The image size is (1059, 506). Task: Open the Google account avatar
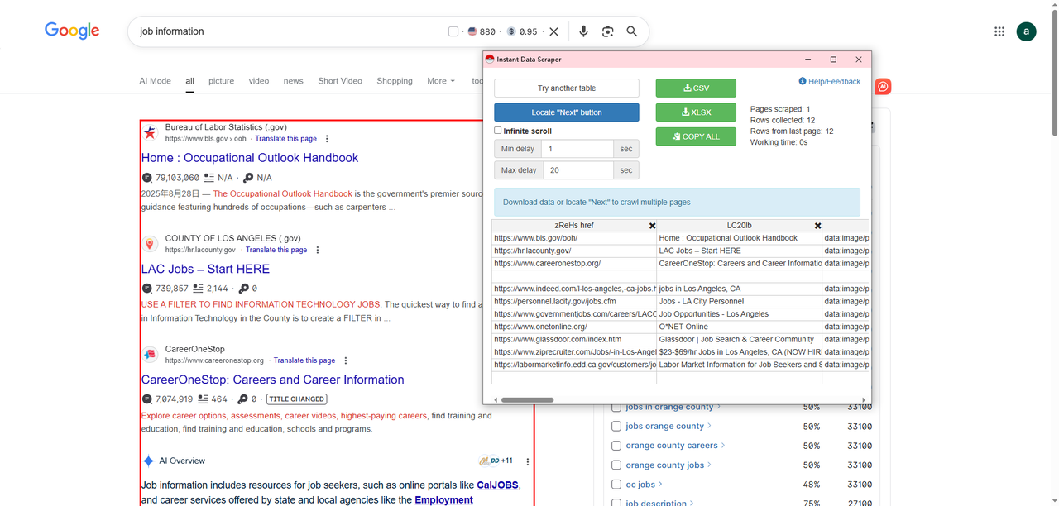click(1026, 31)
